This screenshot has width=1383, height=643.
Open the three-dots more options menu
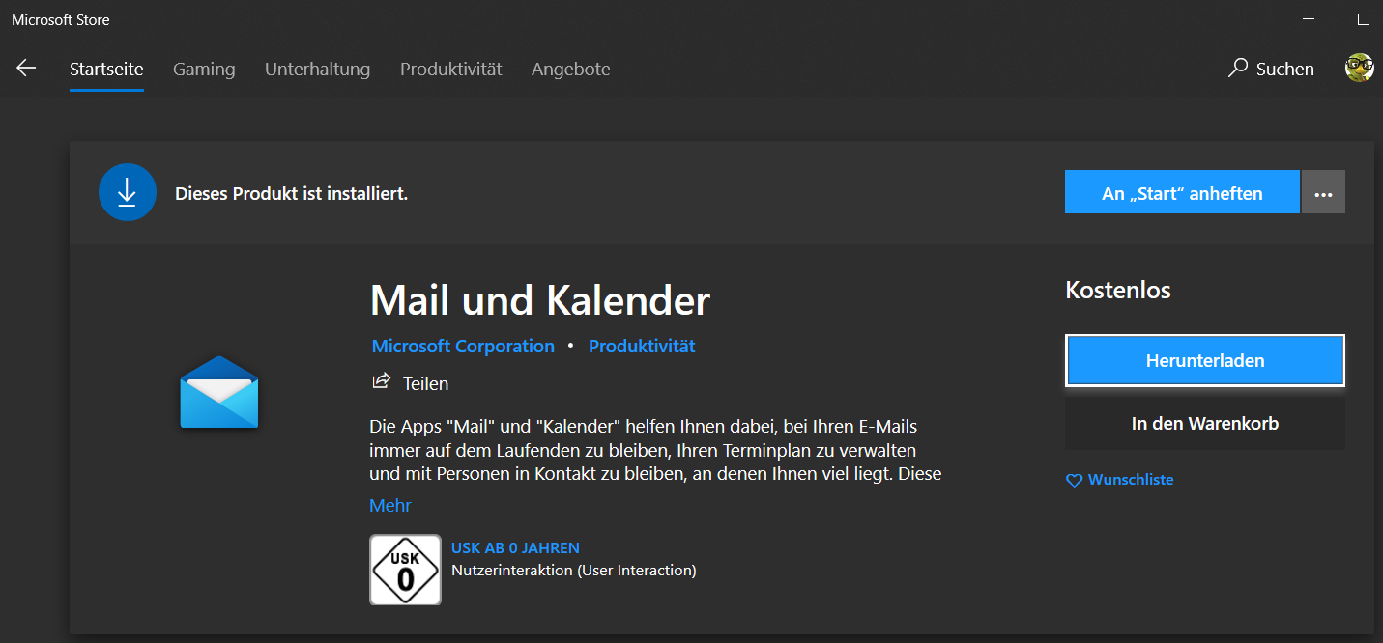point(1323,193)
